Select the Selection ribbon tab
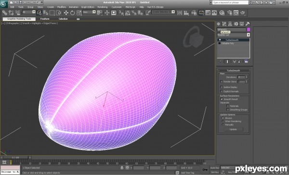 (63, 19)
